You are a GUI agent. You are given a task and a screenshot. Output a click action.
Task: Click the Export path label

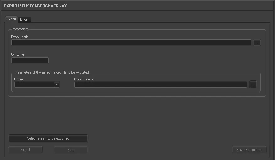[20, 37]
